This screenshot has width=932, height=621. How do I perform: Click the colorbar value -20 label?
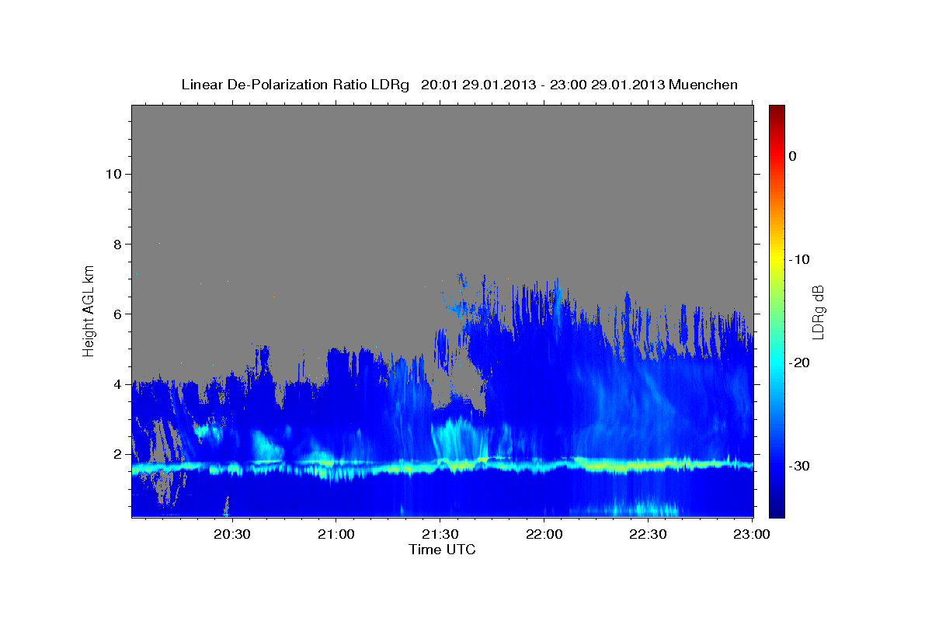[x=798, y=363]
